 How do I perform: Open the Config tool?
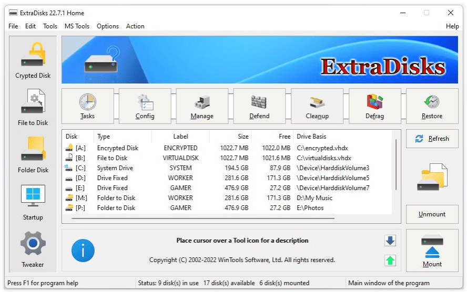[145, 106]
